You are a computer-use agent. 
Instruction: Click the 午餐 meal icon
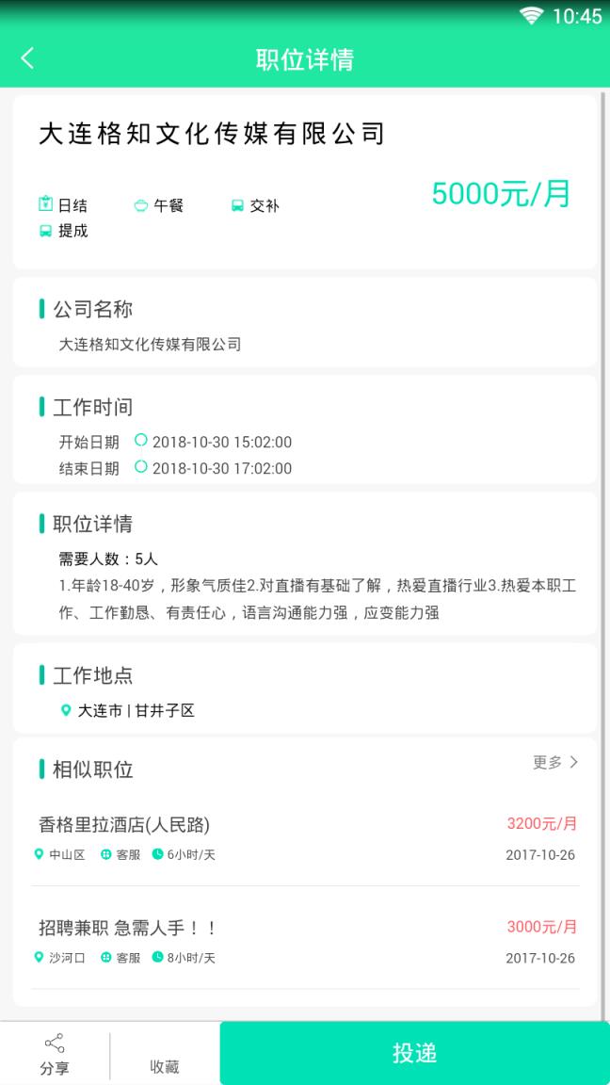(141, 205)
